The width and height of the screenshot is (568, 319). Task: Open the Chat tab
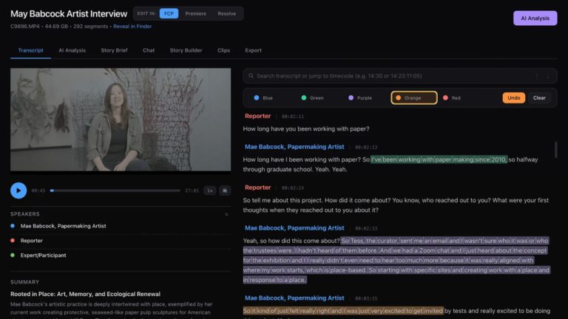(149, 50)
